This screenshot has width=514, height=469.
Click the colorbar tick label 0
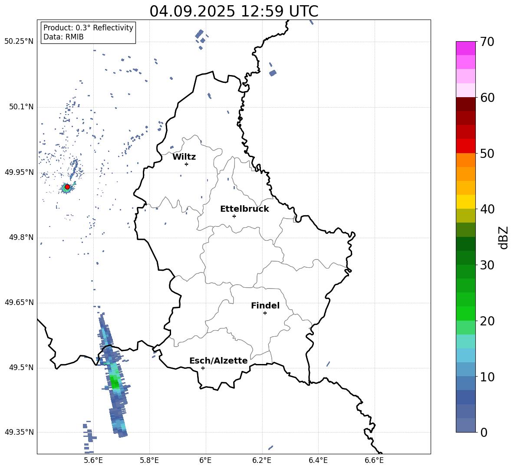484,433
